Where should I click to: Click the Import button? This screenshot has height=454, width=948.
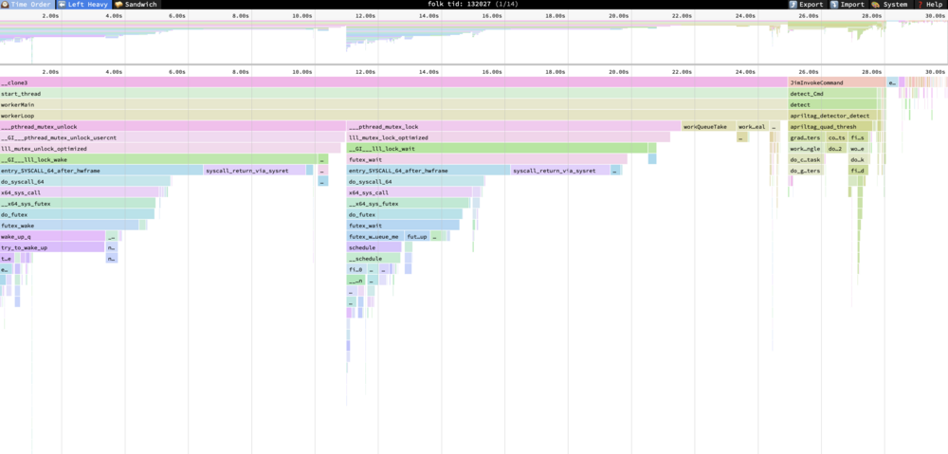(x=848, y=4)
